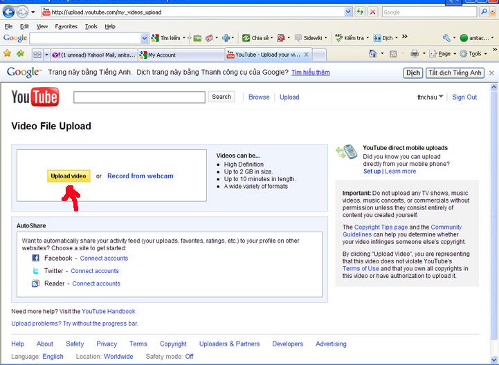Click the Tìm kiếm search button
499x365 pixels.
[166, 38]
